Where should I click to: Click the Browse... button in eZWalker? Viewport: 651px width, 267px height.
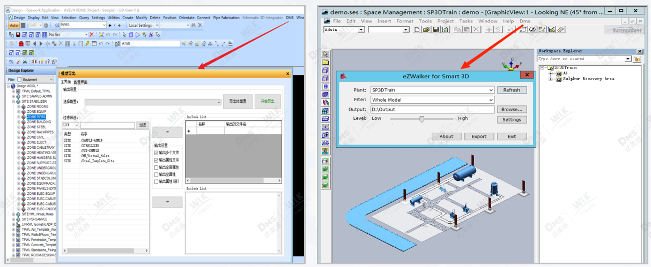pyautogui.click(x=512, y=109)
